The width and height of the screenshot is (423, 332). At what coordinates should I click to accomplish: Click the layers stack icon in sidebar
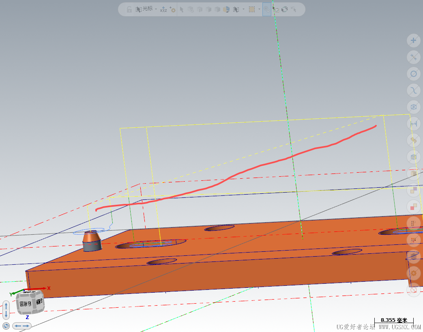click(413, 256)
